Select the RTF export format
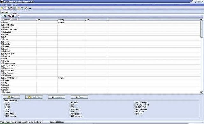 [7, 109]
